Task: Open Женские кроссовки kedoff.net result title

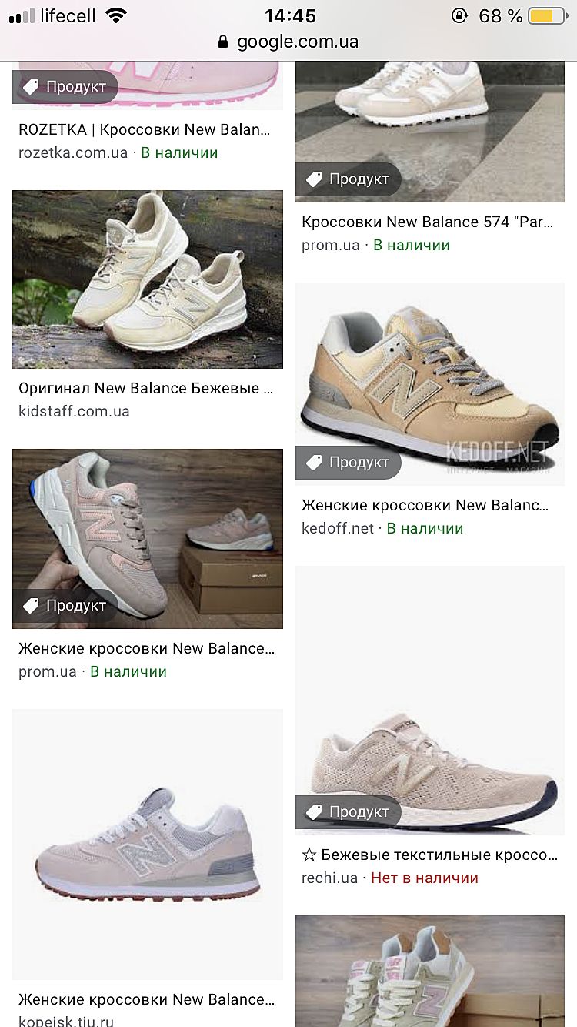Action: [x=425, y=505]
